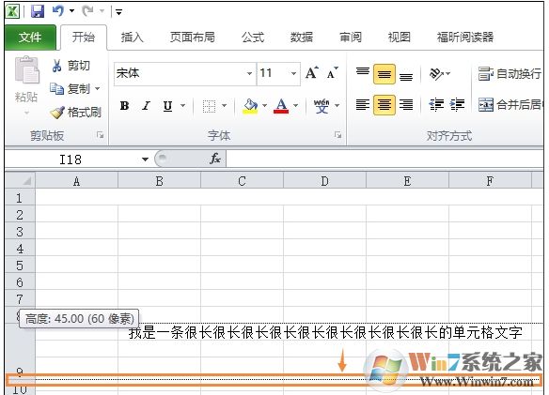Toggle top vertical alignment
Image resolution: width=549 pixels, height=395 pixels.
tap(363, 71)
